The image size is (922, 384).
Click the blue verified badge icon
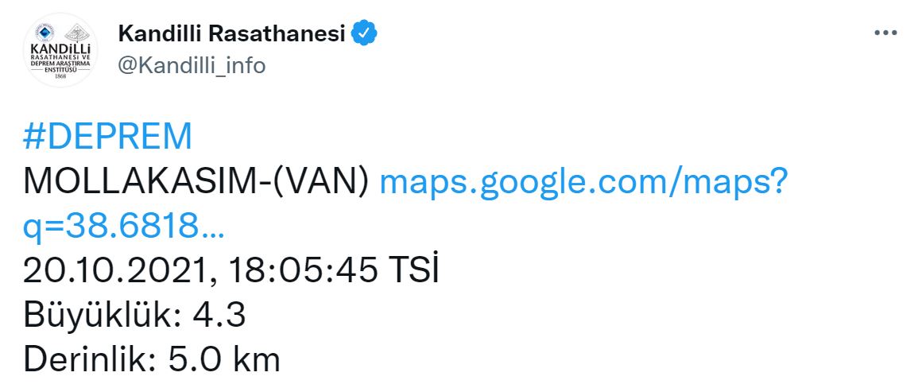(364, 33)
